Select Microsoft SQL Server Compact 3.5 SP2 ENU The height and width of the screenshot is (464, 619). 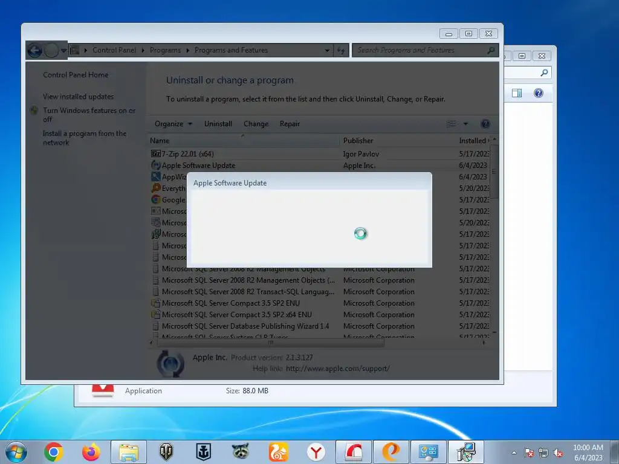pyautogui.click(x=319, y=303)
